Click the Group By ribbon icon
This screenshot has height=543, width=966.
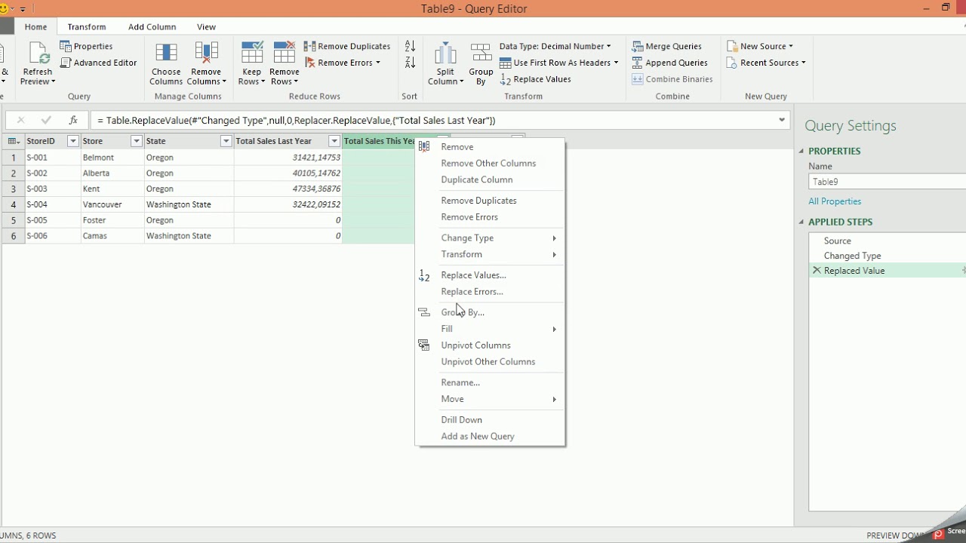pyautogui.click(x=481, y=53)
